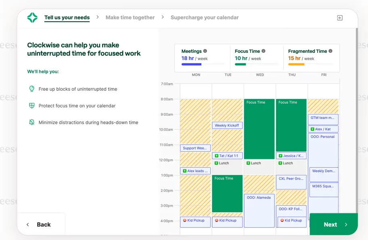Open the Tell us your needs step

(x=67, y=18)
